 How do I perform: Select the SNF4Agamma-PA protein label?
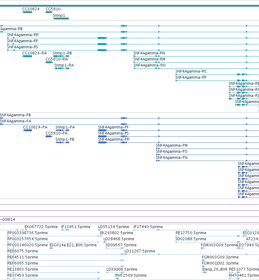[x=16, y=121]
